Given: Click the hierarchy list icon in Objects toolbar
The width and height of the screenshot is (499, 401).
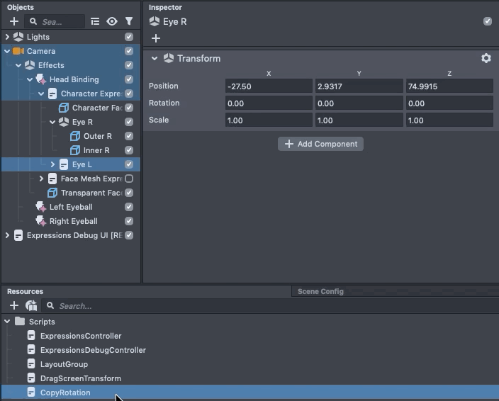Looking at the screenshot, I should pyautogui.click(x=95, y=22).
